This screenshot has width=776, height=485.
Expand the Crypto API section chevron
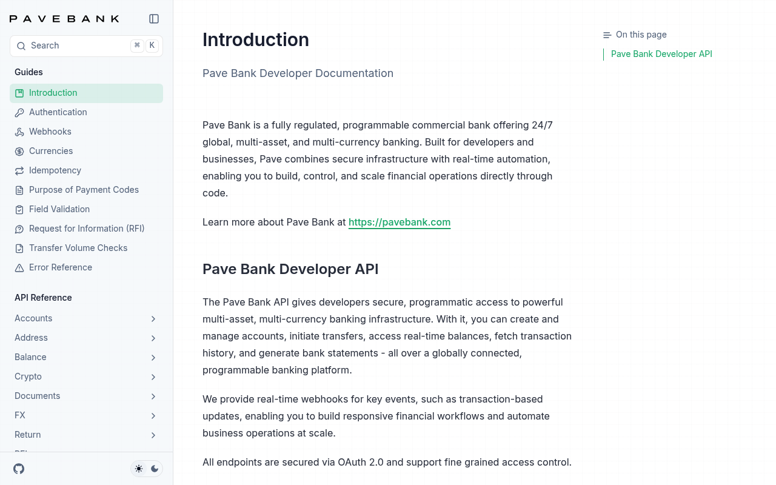[153, 376]
